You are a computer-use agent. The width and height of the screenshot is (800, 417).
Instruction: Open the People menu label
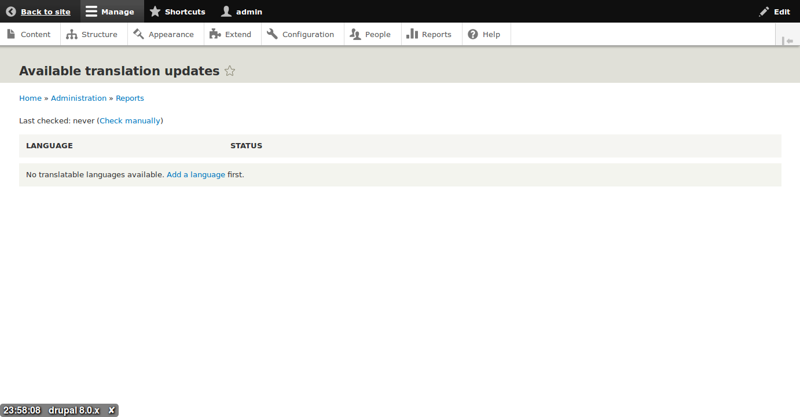tap(378, 34)
